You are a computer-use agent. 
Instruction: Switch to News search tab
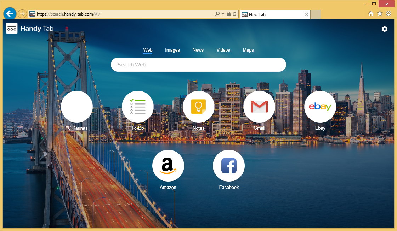point(198,50)
